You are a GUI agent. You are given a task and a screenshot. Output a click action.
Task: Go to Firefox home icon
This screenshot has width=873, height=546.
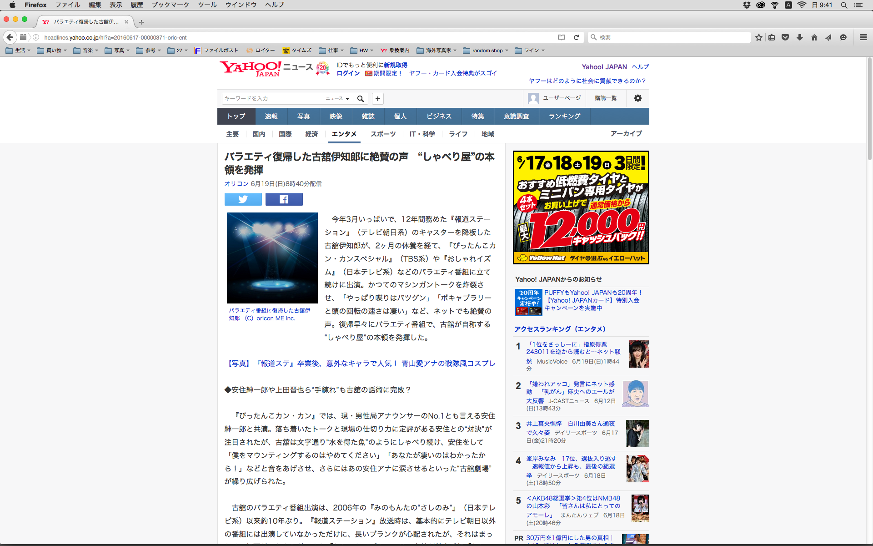tap(814, 37)
